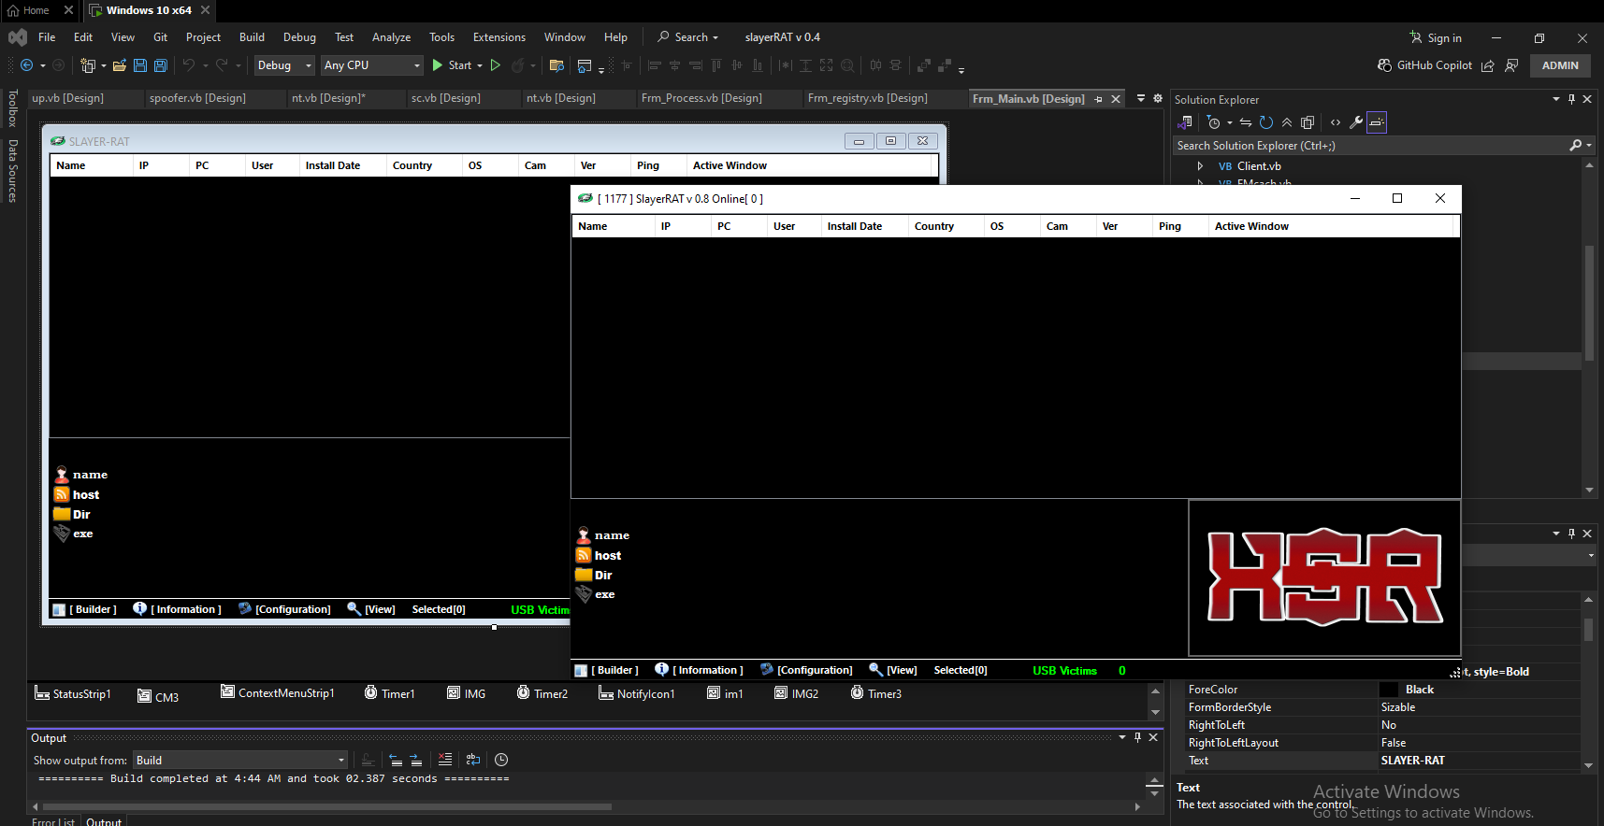Click the Share icon beside GitHub Copilot
Image resolution: width=1604 pixels, height=826 pixels.
(1488, 65)
